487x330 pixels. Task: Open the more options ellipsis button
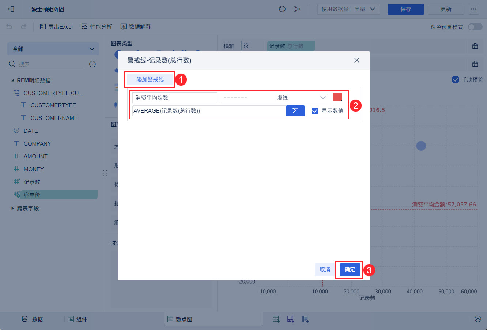click(x=473, y=9)
